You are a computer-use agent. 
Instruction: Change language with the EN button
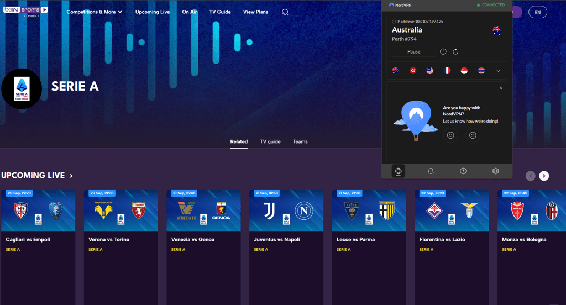point(537,12)
